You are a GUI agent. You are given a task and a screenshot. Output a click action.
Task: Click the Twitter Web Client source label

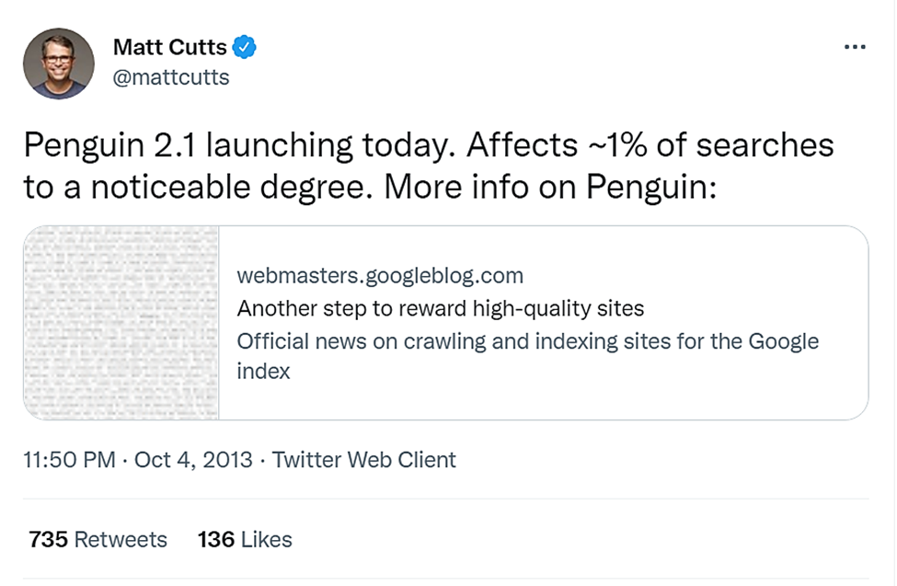[x=364, y=459]
